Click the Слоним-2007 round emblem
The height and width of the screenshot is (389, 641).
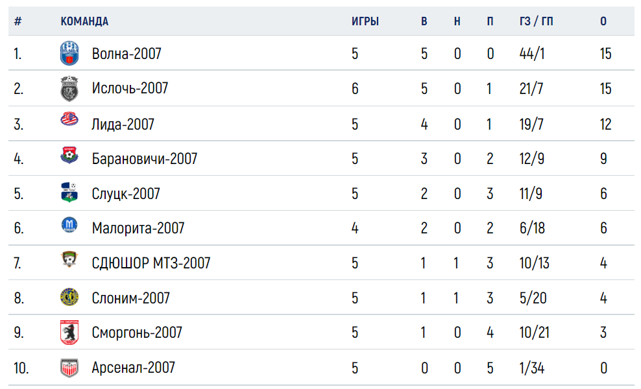pyautogui.click(x=69, y=297)
